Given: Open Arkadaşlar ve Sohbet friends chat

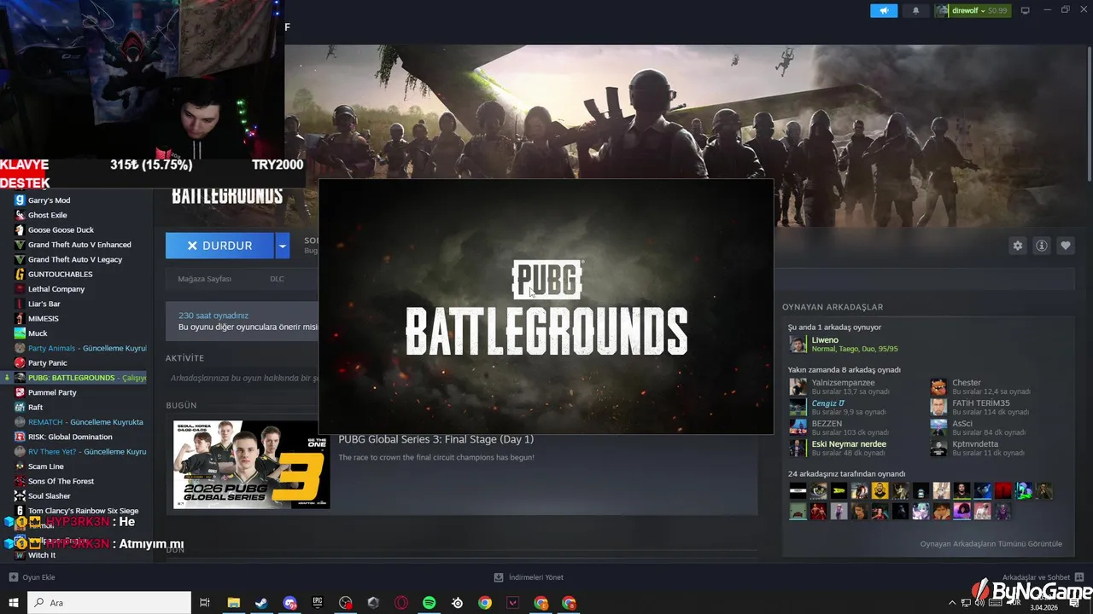Looking at the screenshot, I should click(1043, 577).
